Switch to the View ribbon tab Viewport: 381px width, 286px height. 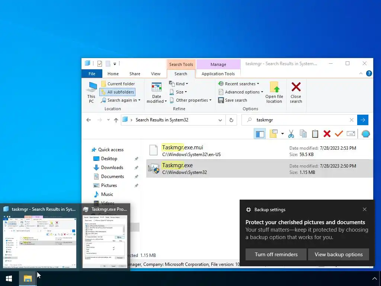(156, 74)
